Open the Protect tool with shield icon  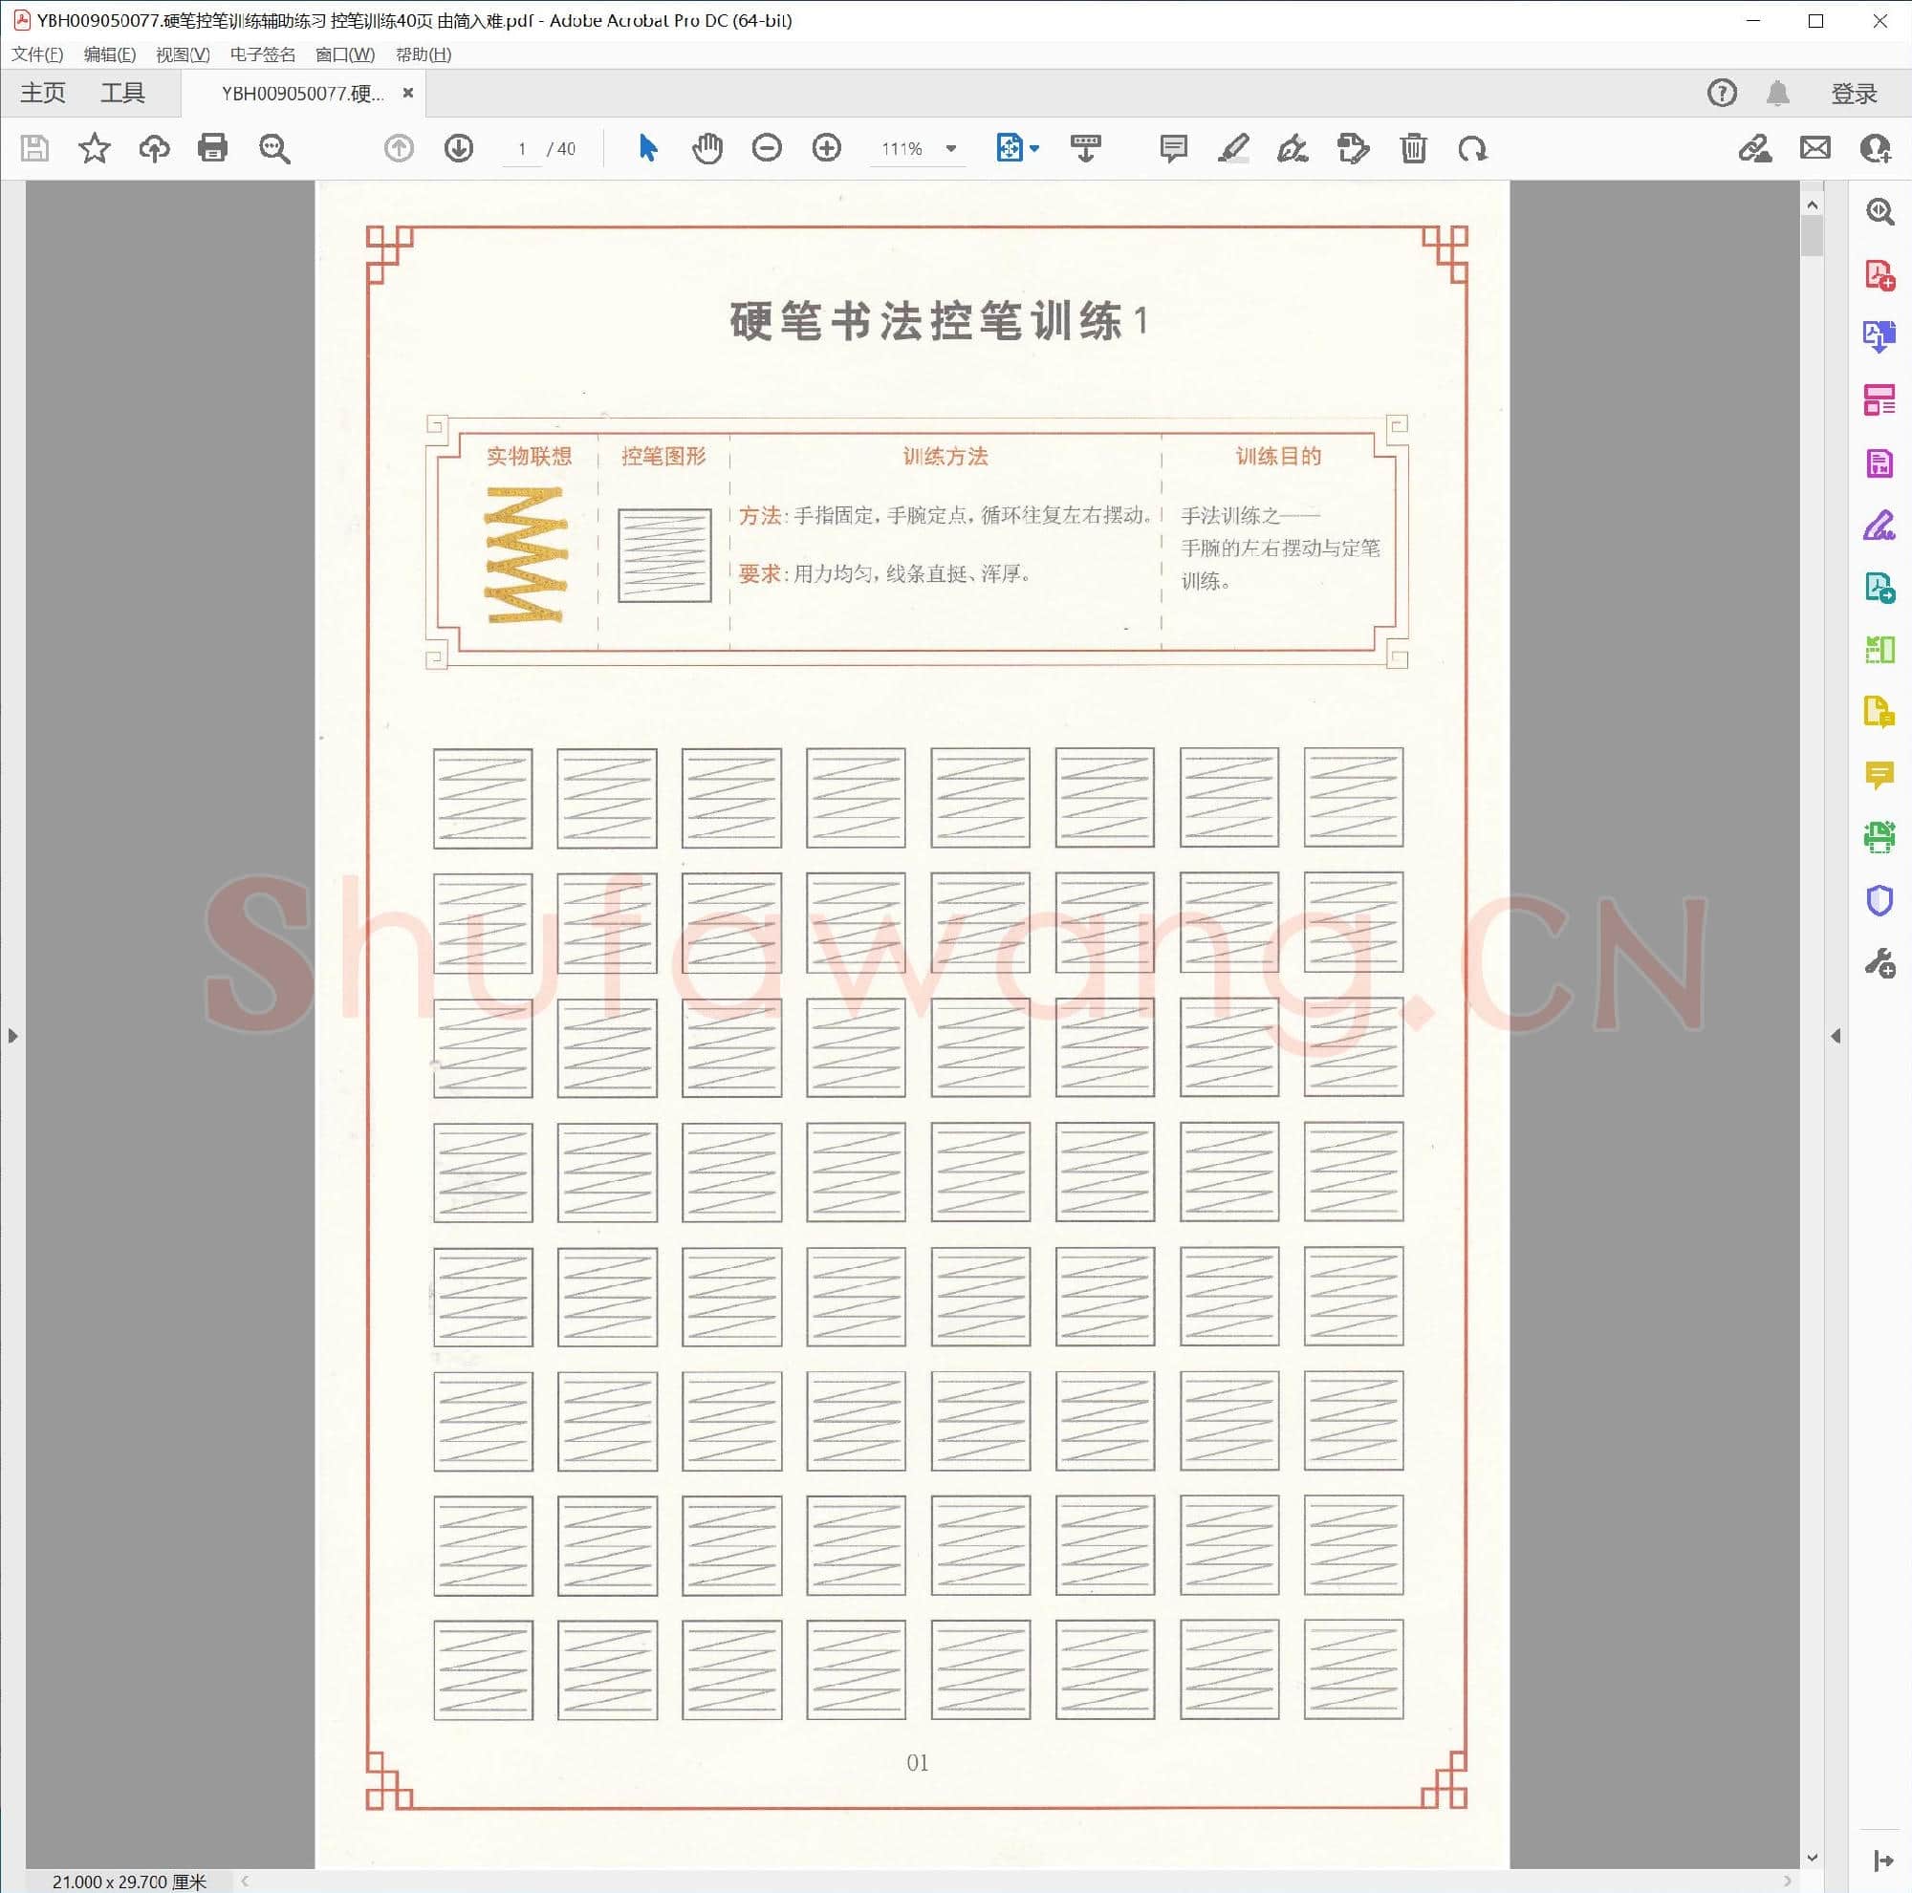click(1879, 899)
